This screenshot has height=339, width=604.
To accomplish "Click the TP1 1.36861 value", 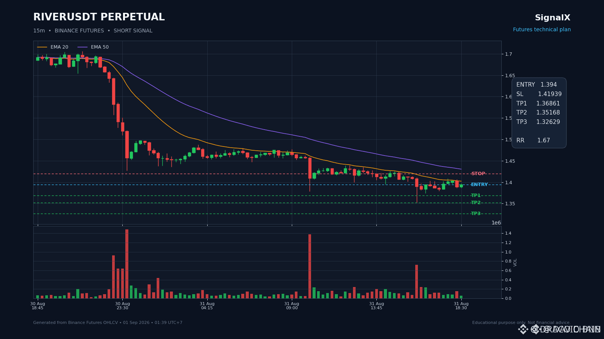I will 538,104.
